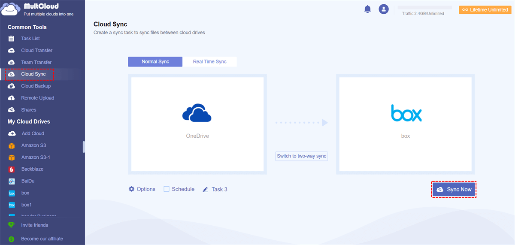Click the Cloud Backup sidebar icon
The height and width of the screenshot is (245, 515).
click(x=12, y=86)
